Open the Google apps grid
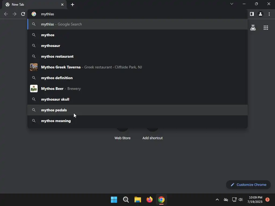The image size is (275, 206). coord(266,28)
